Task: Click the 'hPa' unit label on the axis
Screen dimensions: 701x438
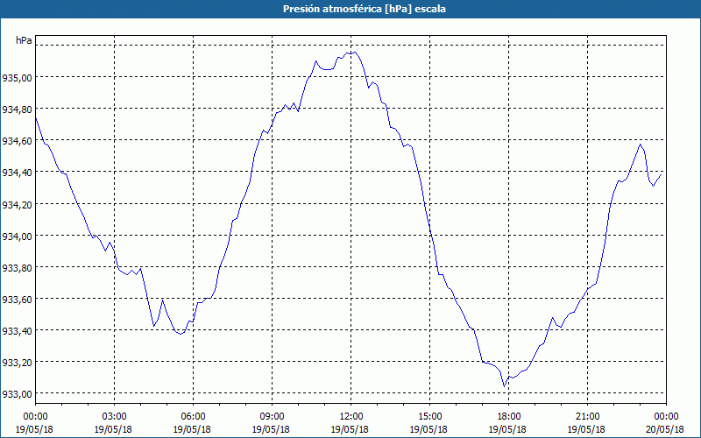Action: [x=24, y=40]
